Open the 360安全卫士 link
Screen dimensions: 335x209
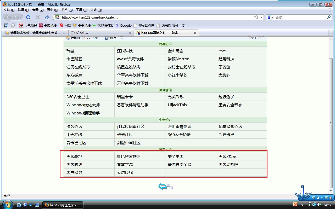[x=78, y=97]
